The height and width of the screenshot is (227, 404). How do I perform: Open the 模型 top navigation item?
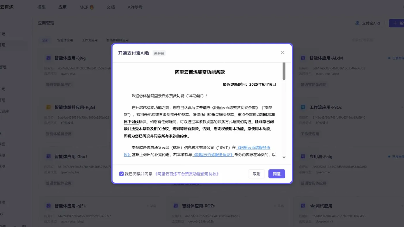pos(42,7)
